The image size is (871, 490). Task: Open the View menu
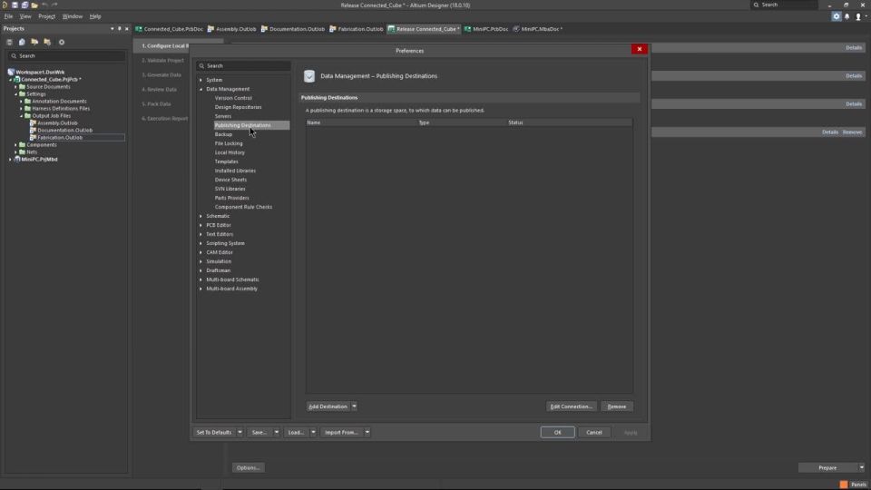tap(25, 16)
